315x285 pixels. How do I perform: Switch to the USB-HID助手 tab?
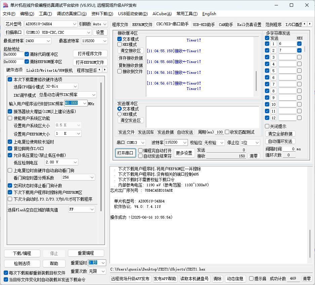click(x=204, y=25)
